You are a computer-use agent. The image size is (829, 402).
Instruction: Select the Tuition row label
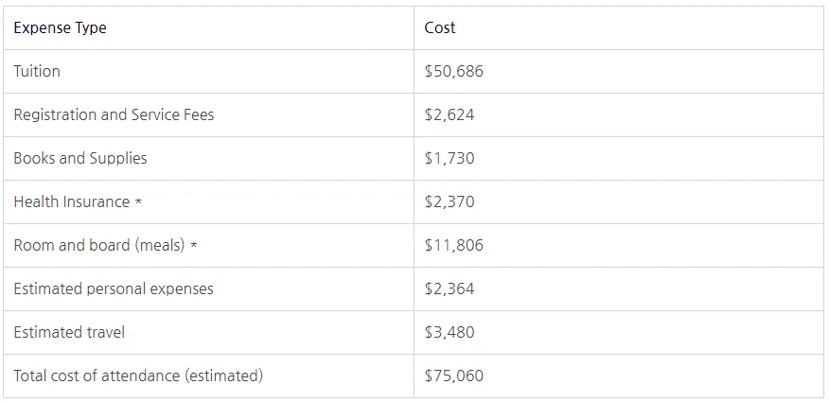point(37,72)
